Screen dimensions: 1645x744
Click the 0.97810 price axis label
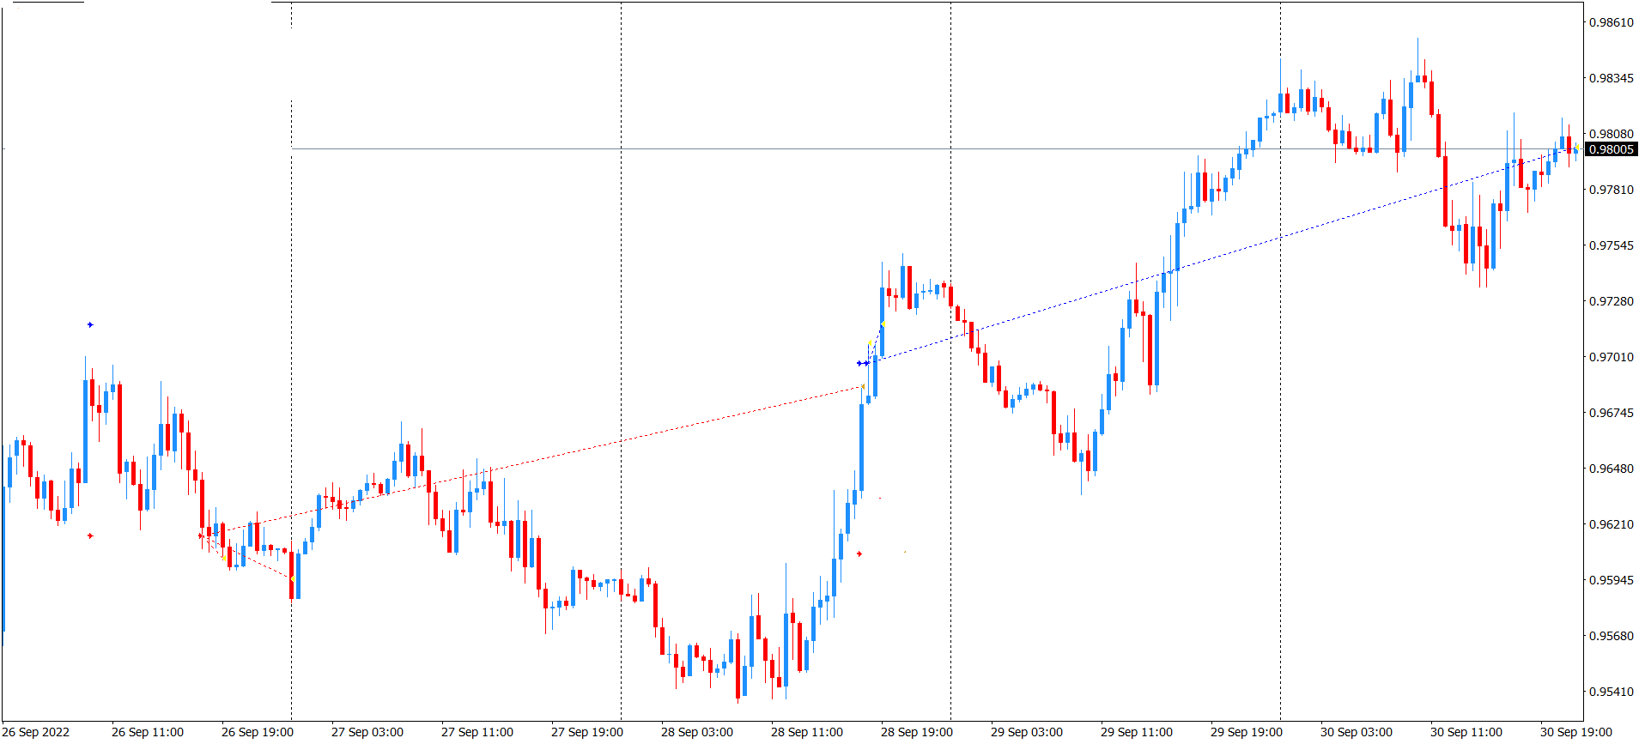tap(1612, 190)
